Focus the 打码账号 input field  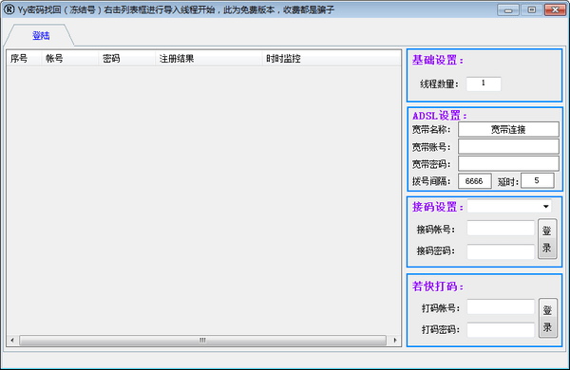click(501, 307)
